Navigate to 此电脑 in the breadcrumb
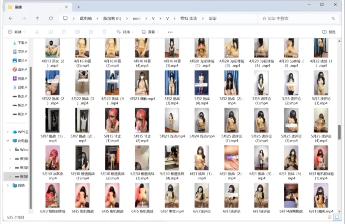This screenshot has width=345, height=224. [x=86, y=18]
